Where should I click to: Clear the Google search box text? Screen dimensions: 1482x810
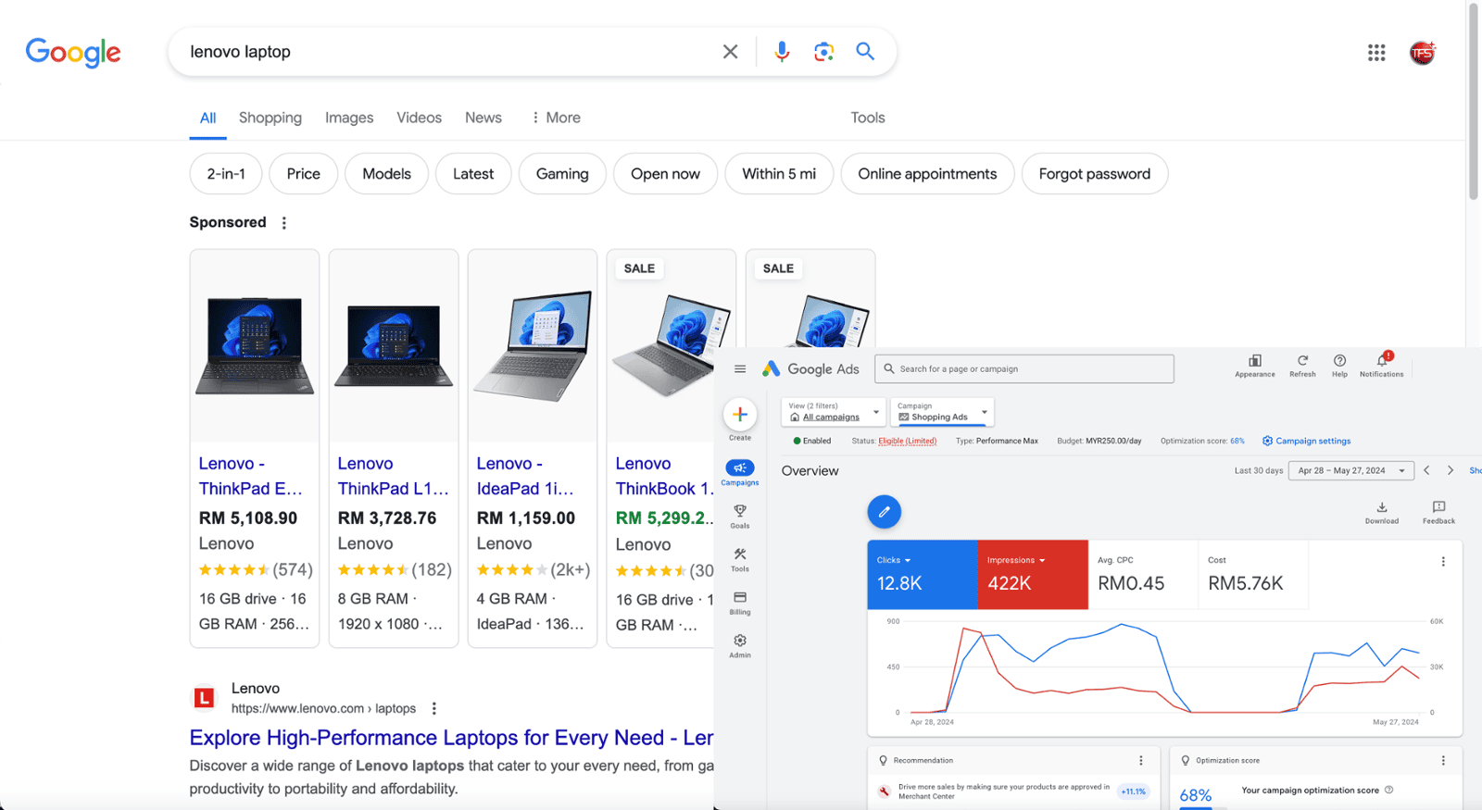(730, 52)
